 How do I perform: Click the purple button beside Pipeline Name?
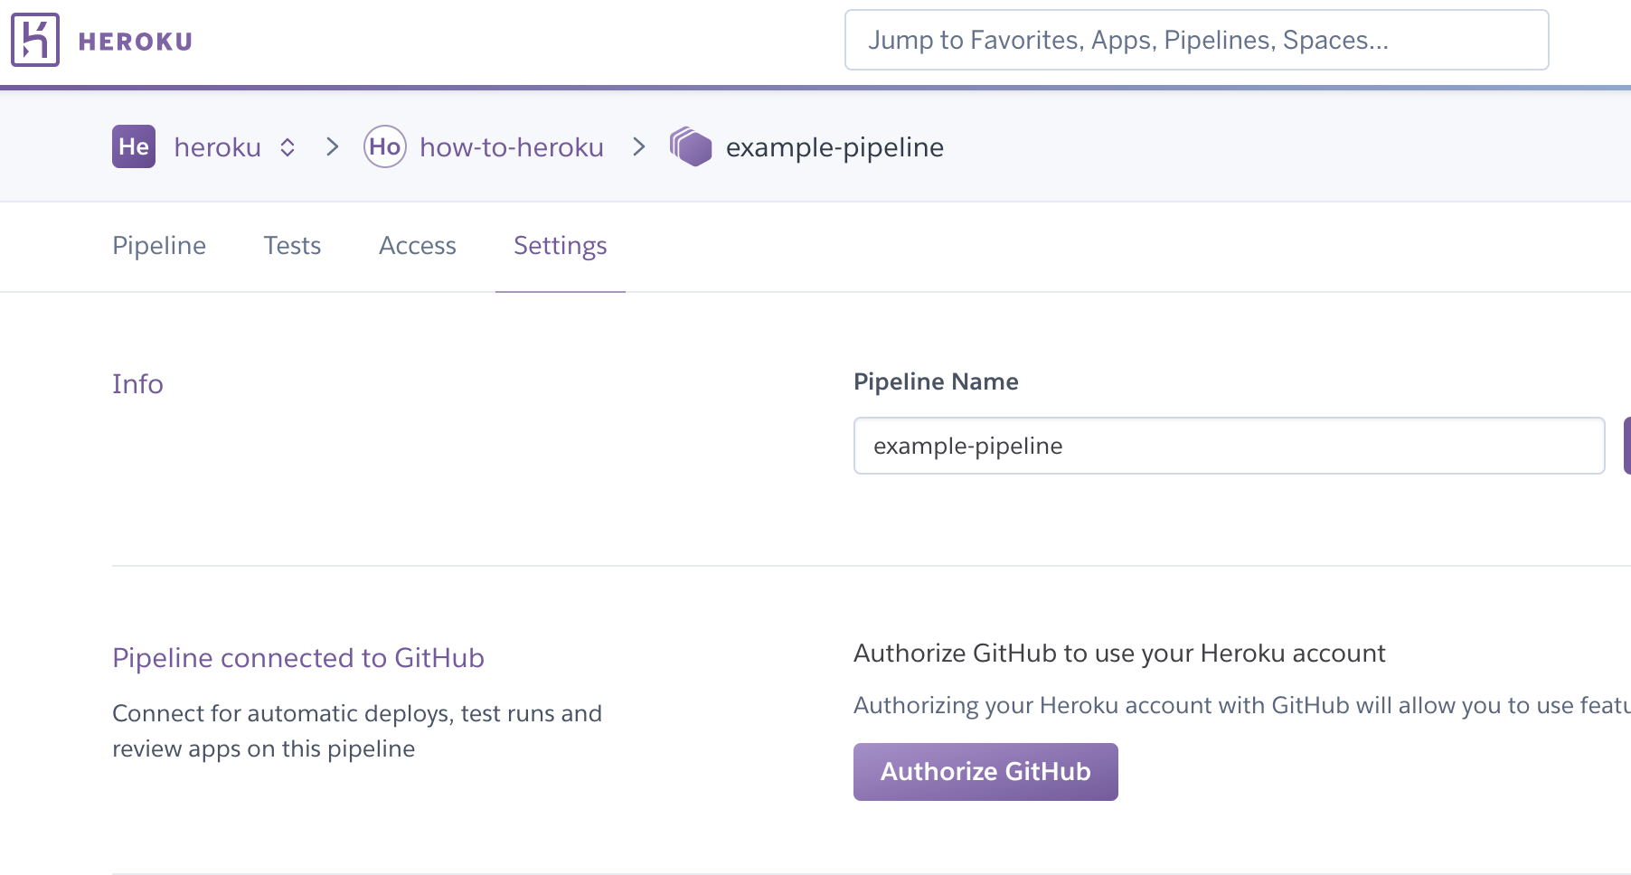1626,446
